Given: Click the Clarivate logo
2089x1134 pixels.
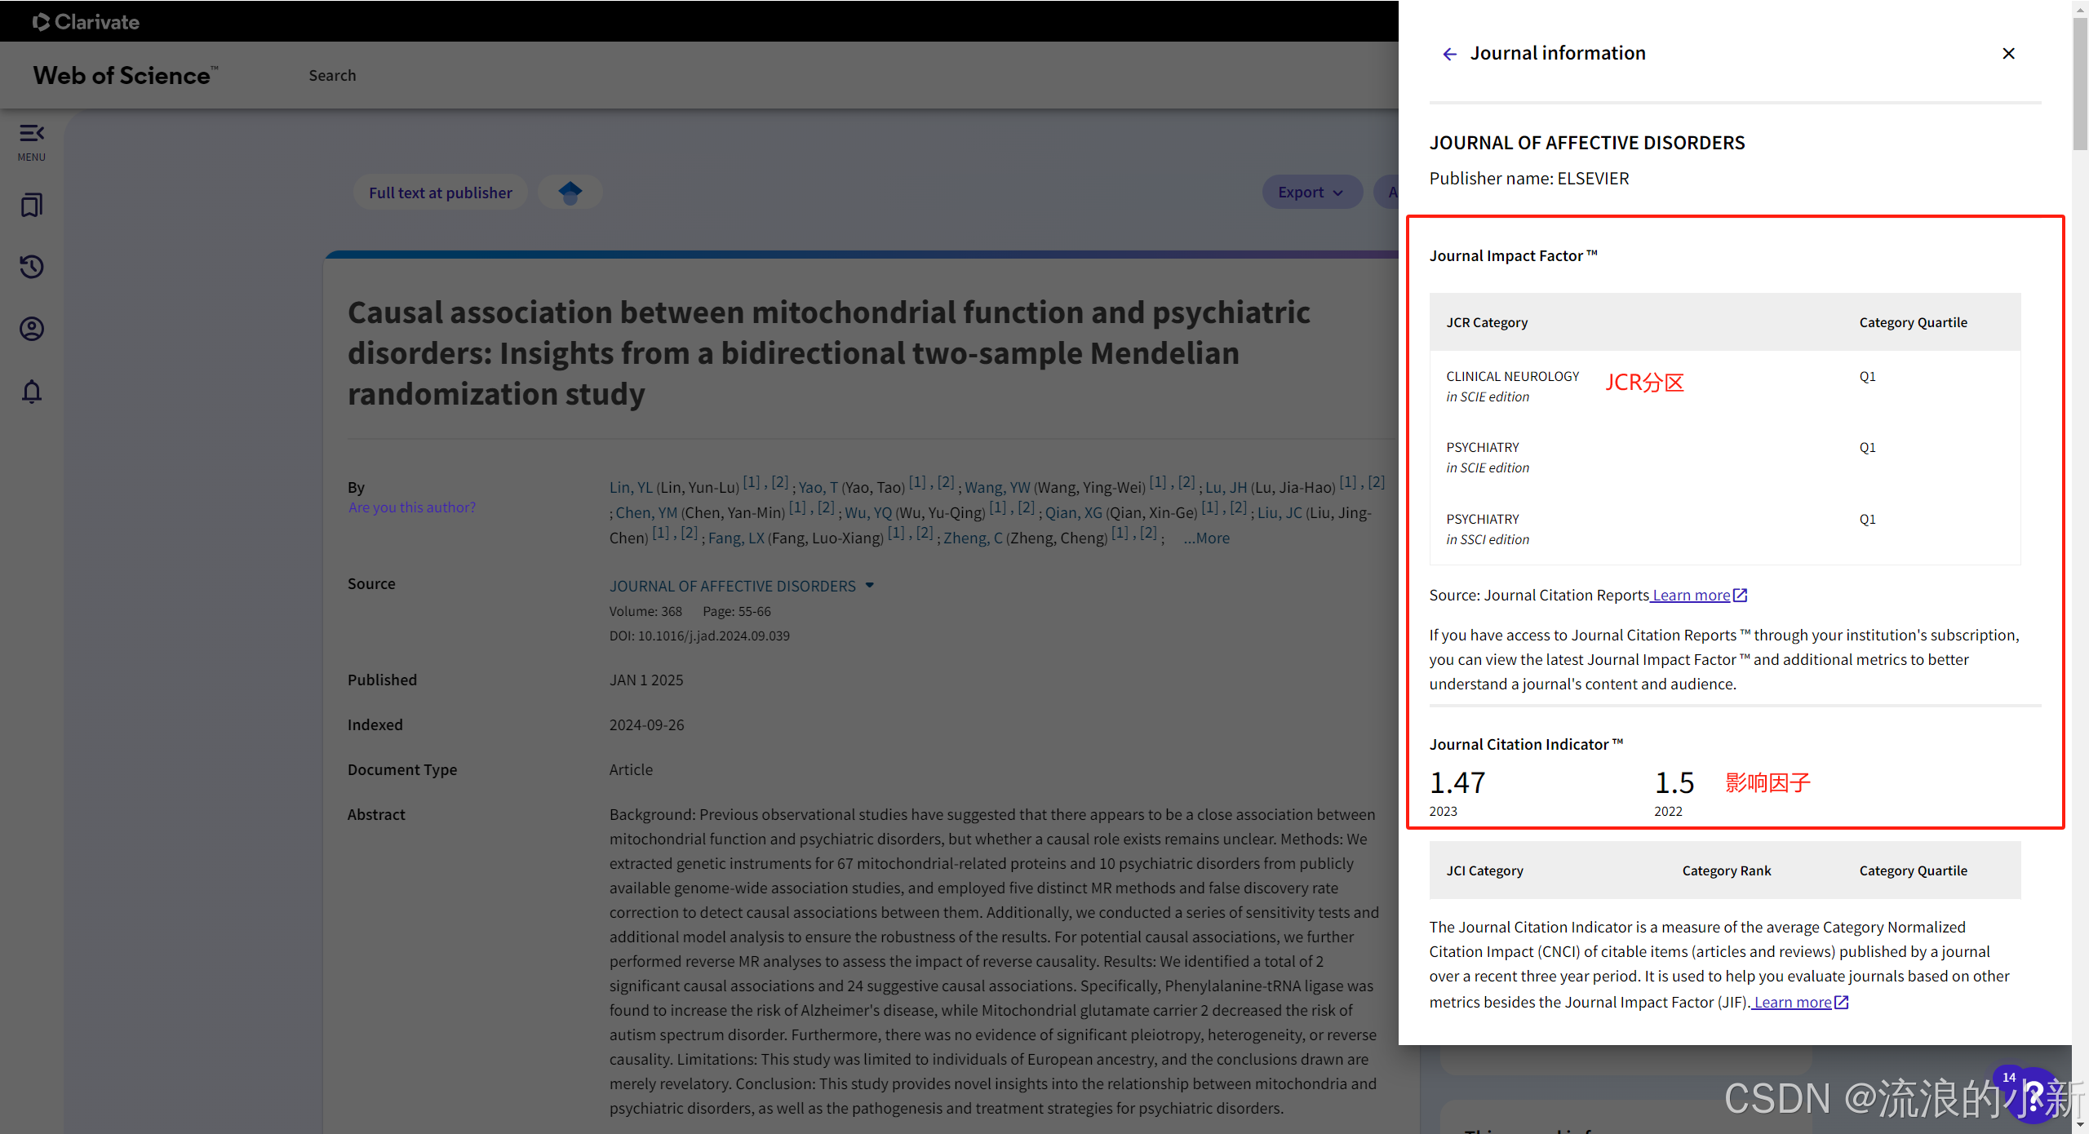Looking at the screenshot, I should tap(86, 22).
